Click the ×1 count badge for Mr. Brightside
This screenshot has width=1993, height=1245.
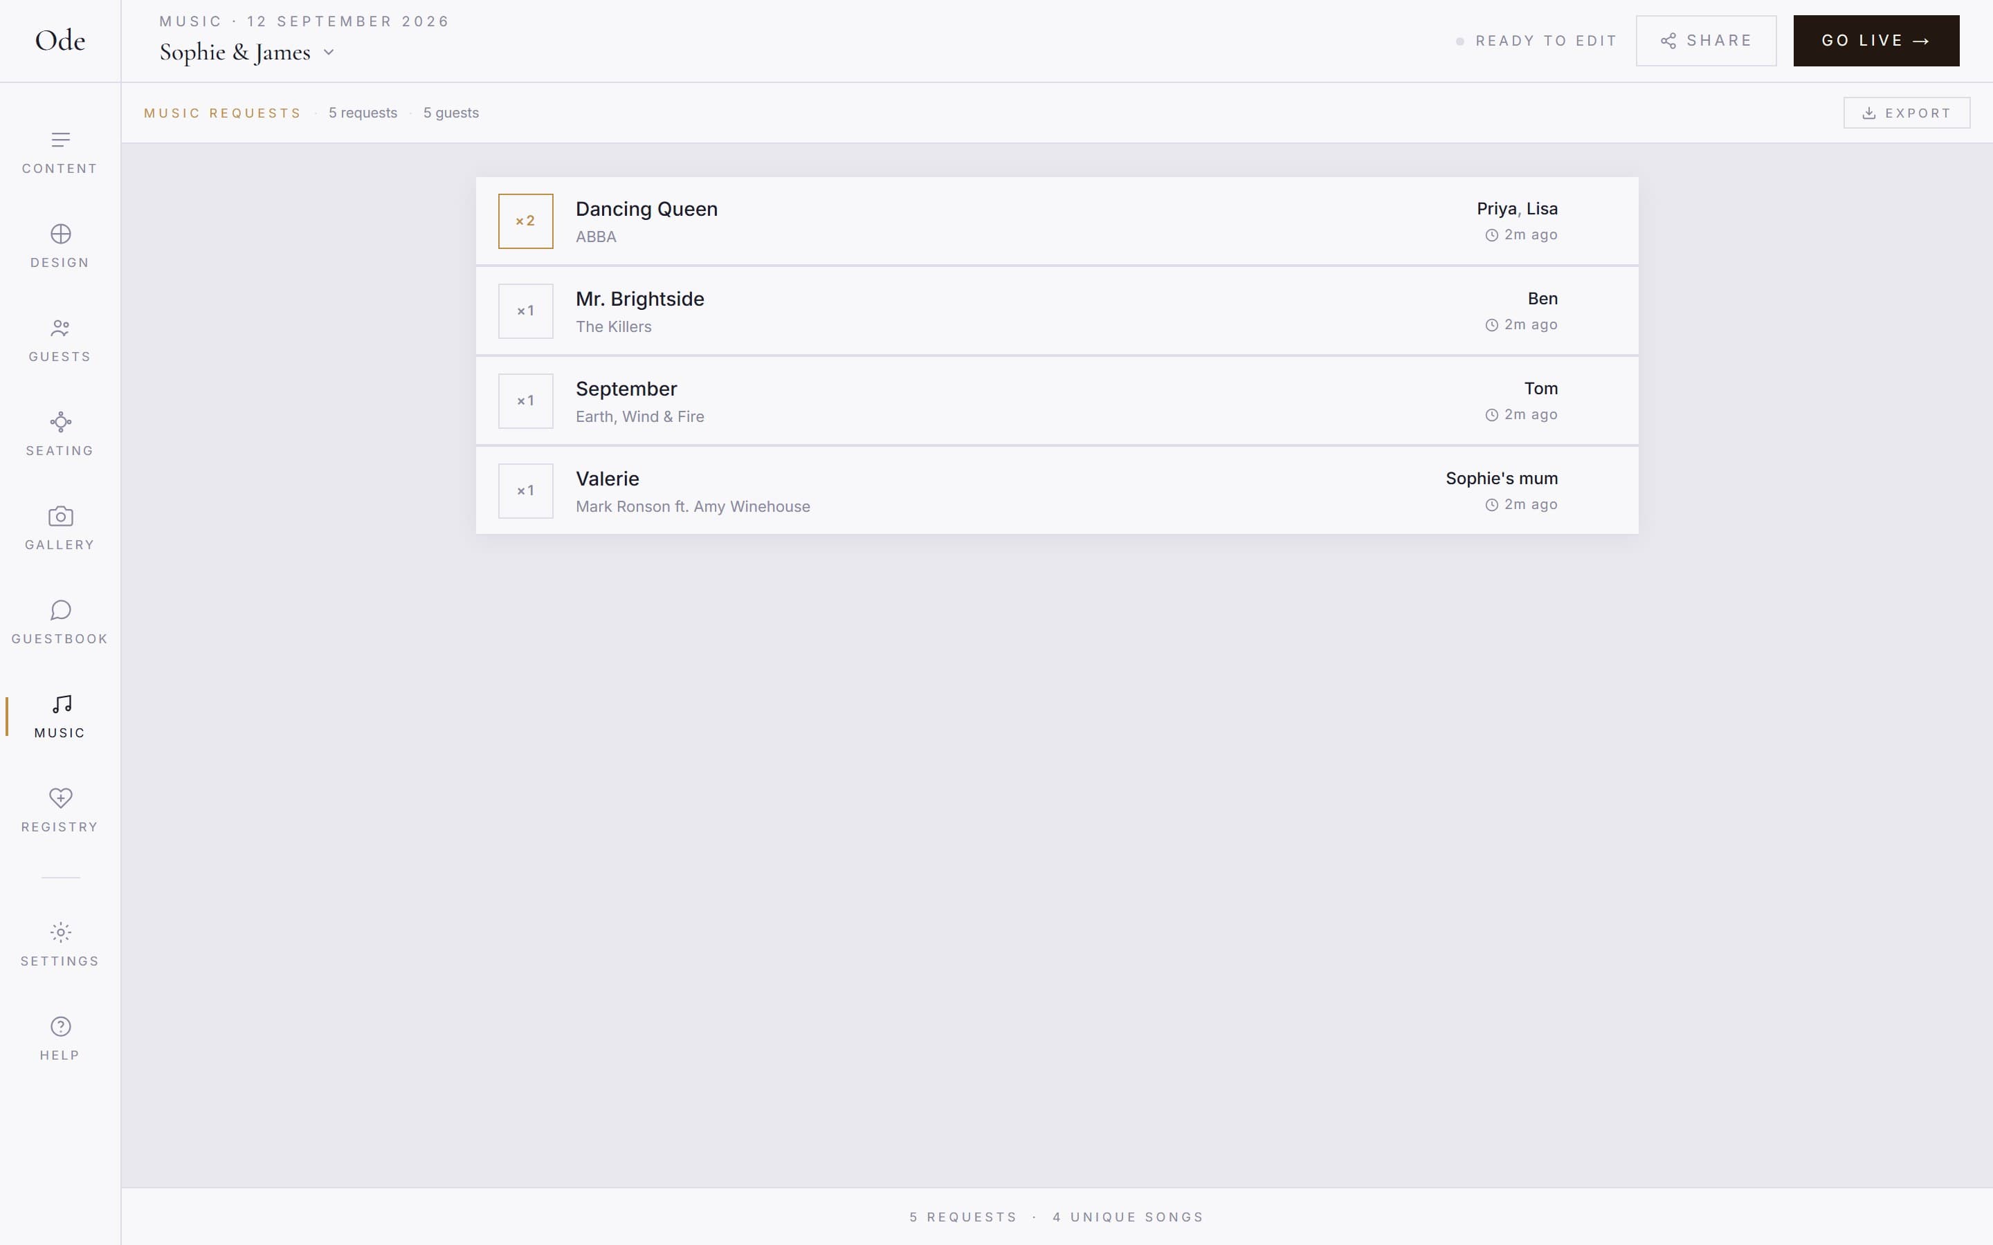525,311
